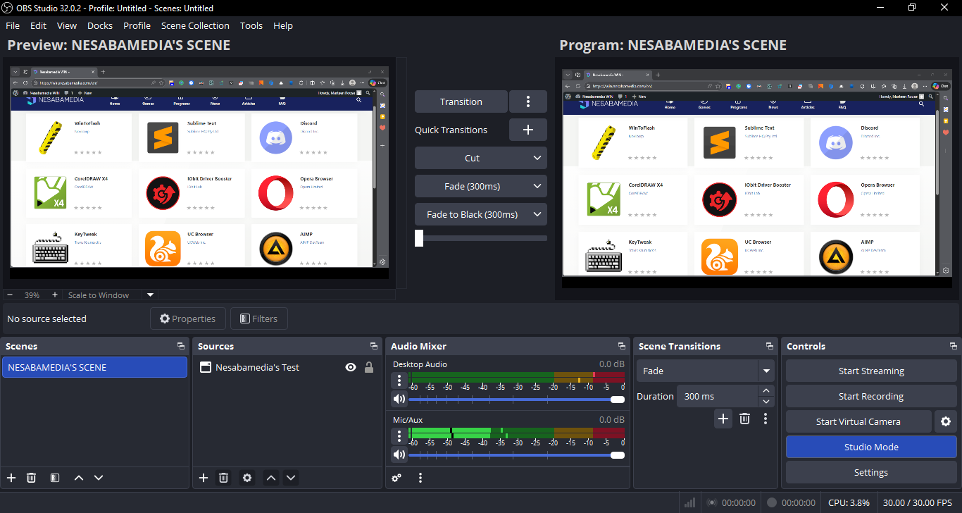This screenshot has height=513, width=962.
Task: Lock the Nesabamedia's Test source
Action: [x=368, y=367]
